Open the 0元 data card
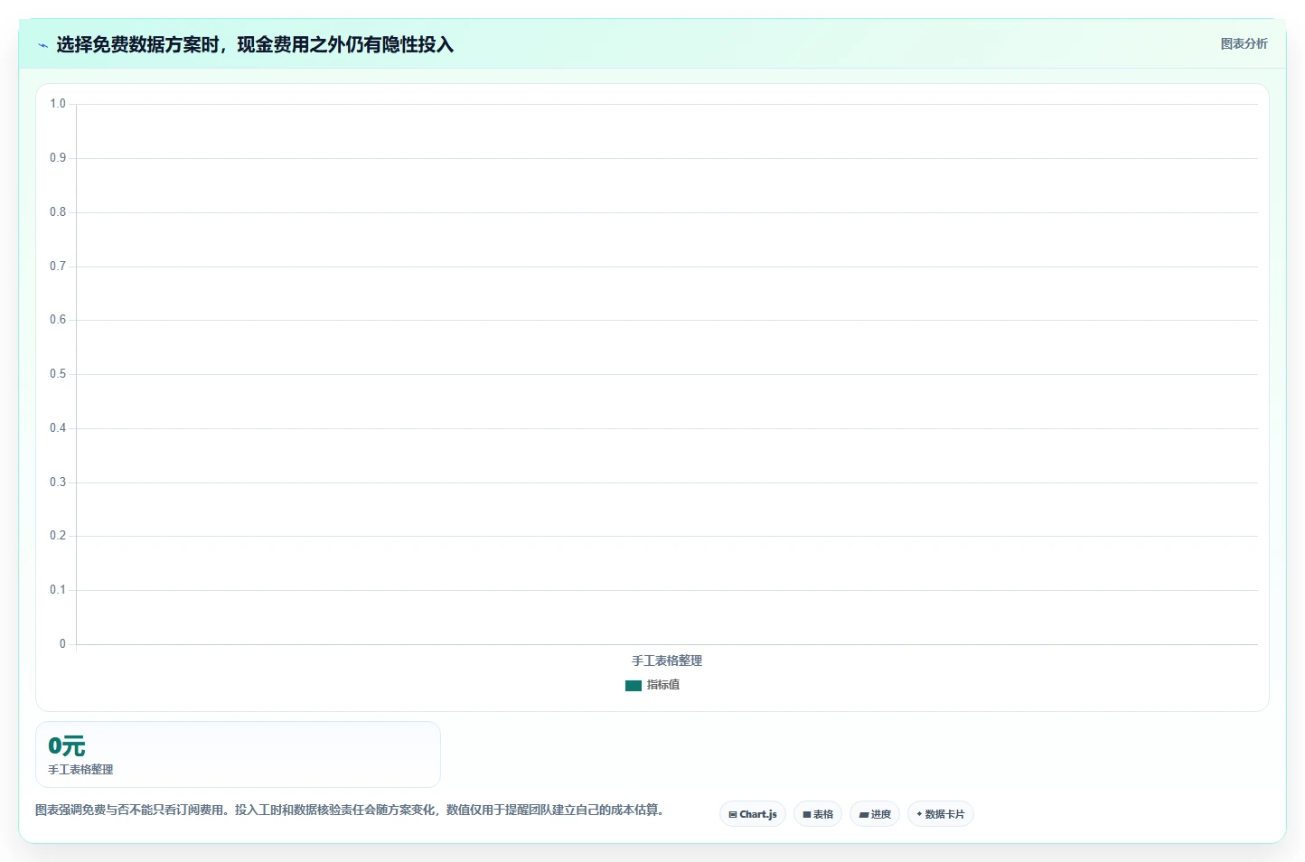Screen dimensions: 1305x862 coord(238,754)
